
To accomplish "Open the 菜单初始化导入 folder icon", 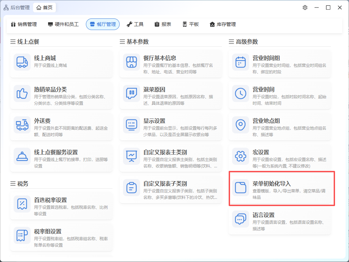I will [241, 187].
